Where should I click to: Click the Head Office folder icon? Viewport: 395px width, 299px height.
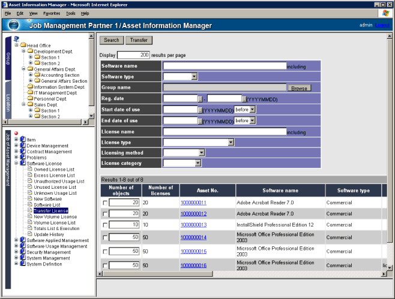click(23, 46)
